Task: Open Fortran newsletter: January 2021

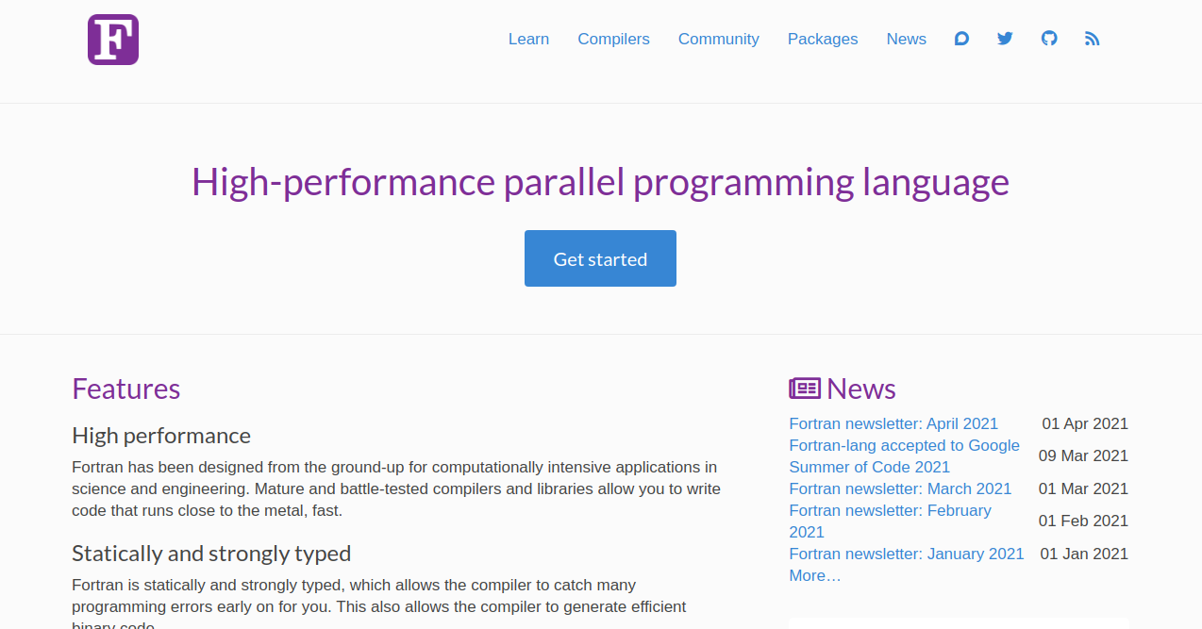Action: [906, 554]
